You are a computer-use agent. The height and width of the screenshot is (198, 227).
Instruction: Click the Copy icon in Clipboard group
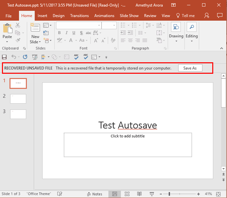pos(18,33)
